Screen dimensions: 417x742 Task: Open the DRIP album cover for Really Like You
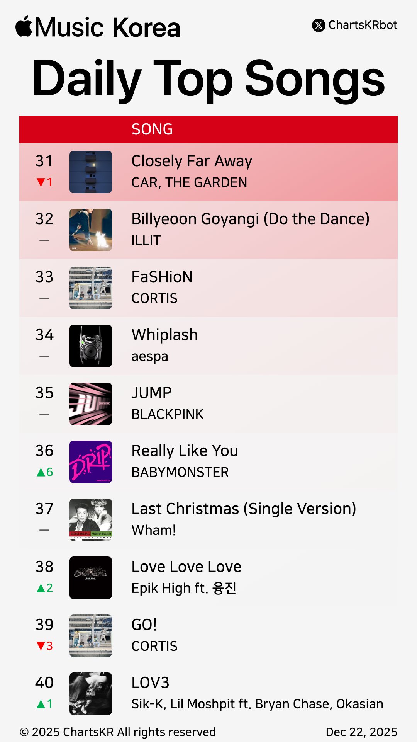(x=91, y=462)
